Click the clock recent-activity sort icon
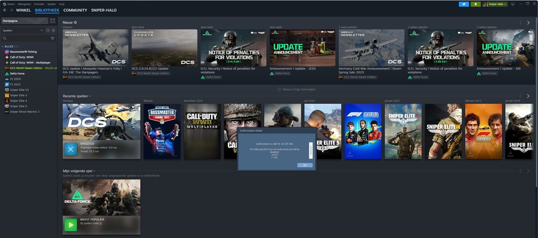The width and height of the screenshot is (538, 238). click(x=48, y=31)
